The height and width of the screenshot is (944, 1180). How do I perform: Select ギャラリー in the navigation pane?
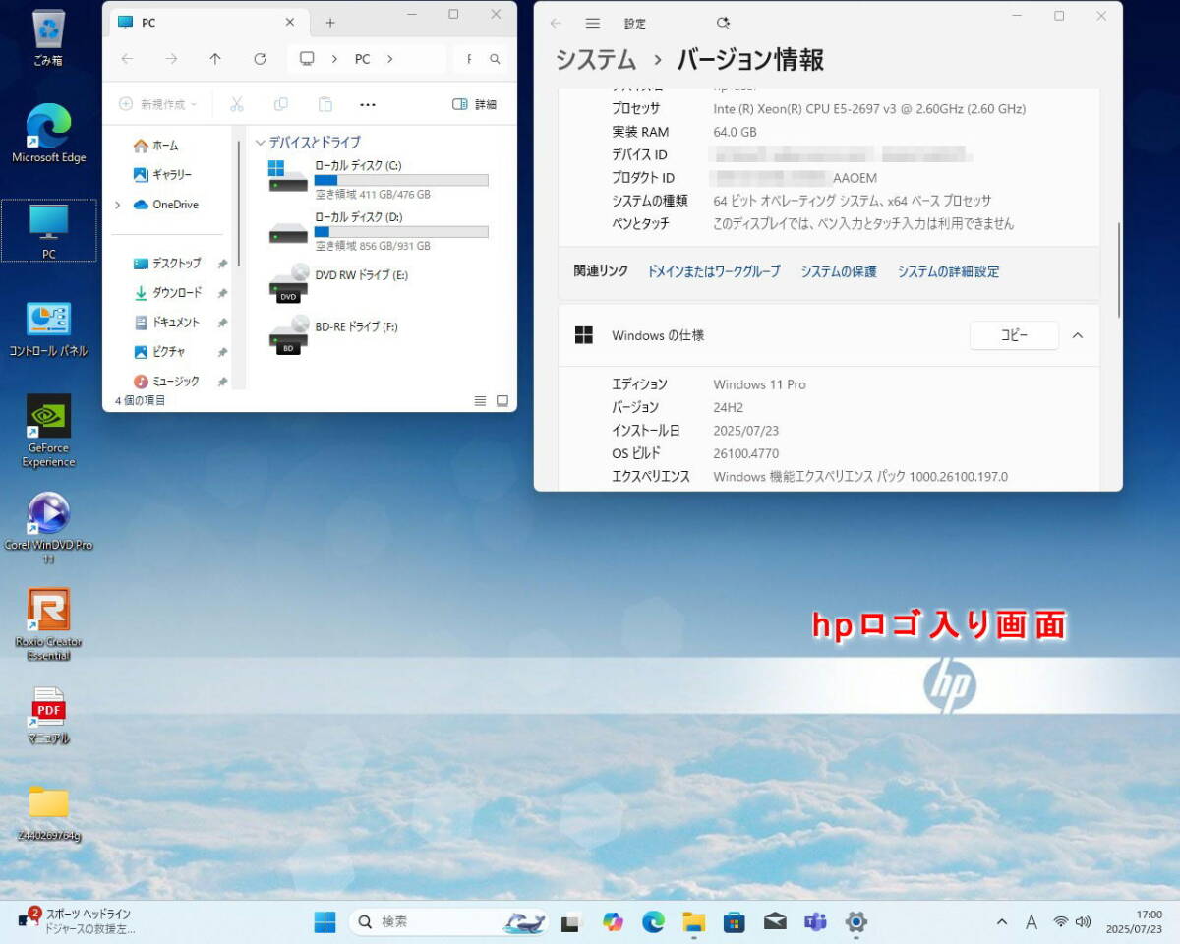pos(162,175)
